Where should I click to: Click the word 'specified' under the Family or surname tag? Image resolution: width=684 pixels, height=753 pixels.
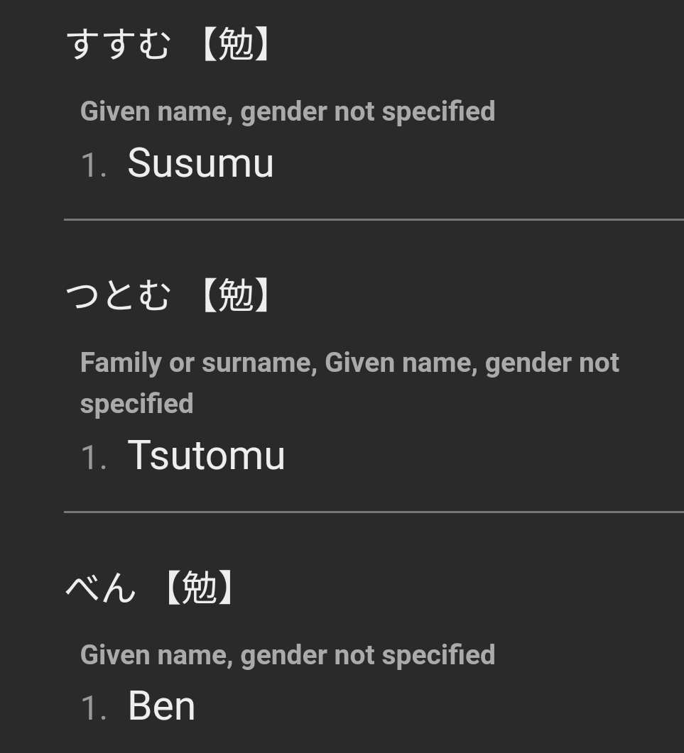(x=137, y=403)
